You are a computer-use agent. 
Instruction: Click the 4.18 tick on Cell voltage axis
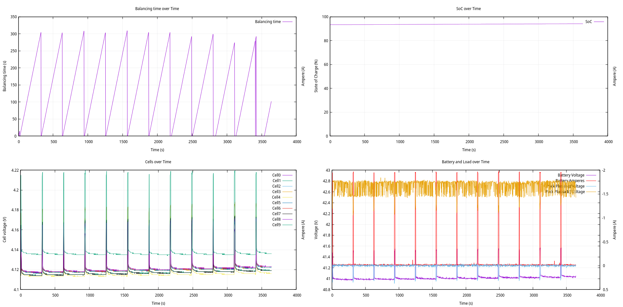click(15, 210)
